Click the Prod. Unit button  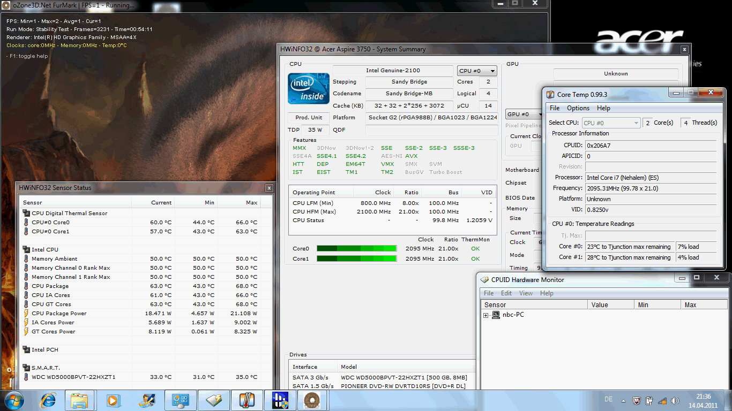(309, 117)
